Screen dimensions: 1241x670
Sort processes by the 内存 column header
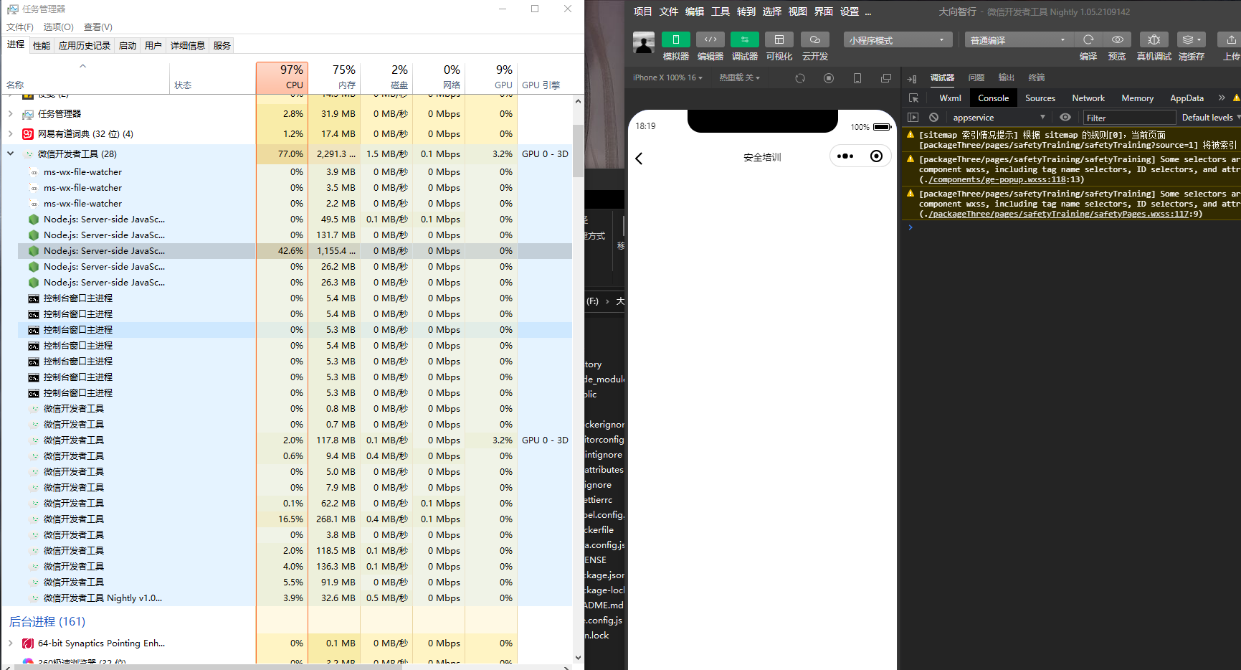click(x=334, y=77)
